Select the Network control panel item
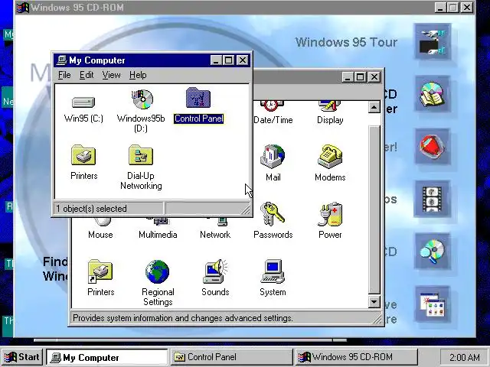Image resolution: width=490 pixels, height=367 pixels. [x=215, y=229]
